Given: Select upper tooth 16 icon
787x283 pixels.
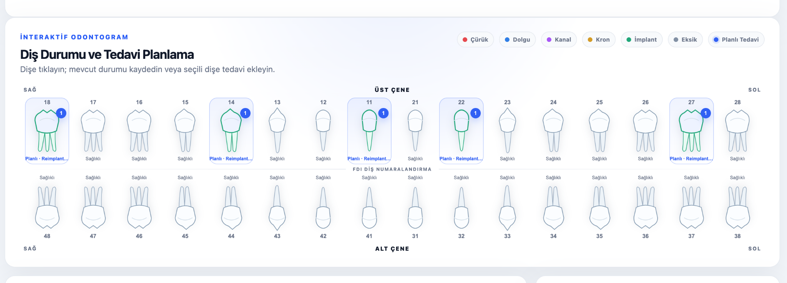Looking at the screenshot, I should pos(139,131).
